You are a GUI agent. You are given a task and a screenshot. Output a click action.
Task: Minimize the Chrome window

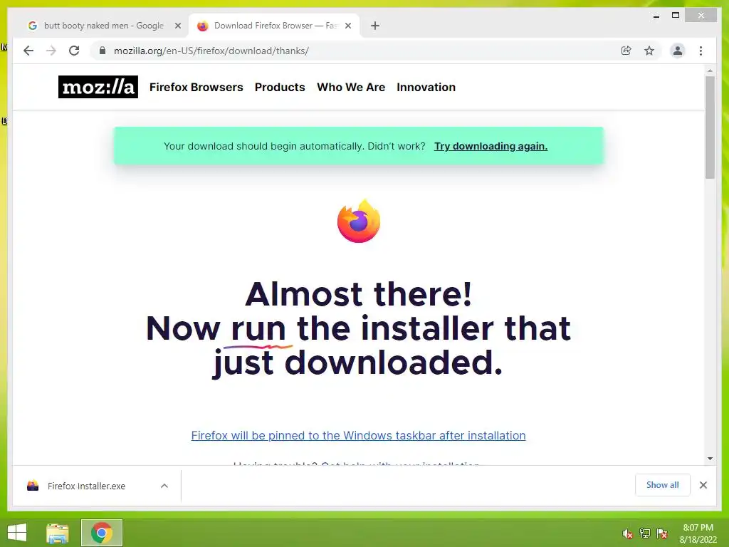656,16
